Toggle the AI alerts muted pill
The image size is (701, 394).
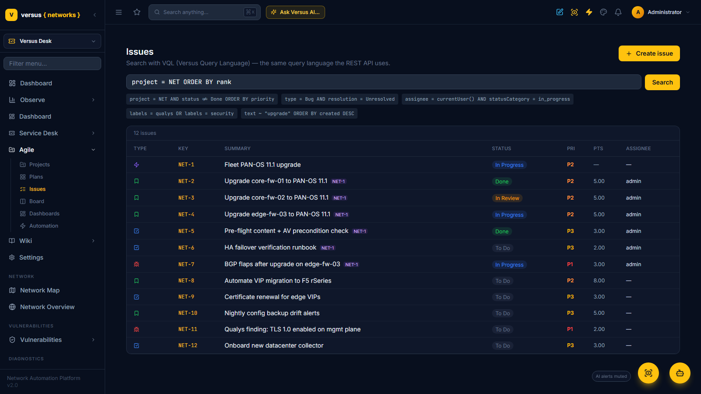point(611,376)
